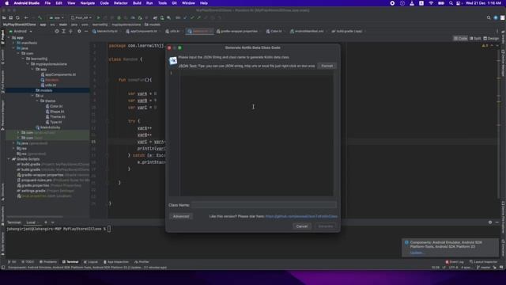Open the Android Studio application menu

(26, 3)
